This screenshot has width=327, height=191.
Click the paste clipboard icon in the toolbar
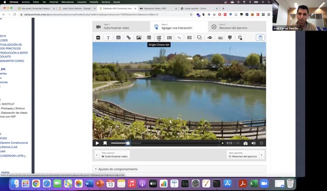click(261, 38)
